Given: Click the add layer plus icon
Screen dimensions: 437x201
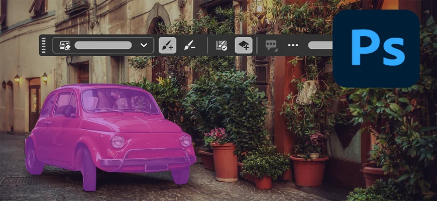Looking at the screenshot, I should [x=244, y=45].
